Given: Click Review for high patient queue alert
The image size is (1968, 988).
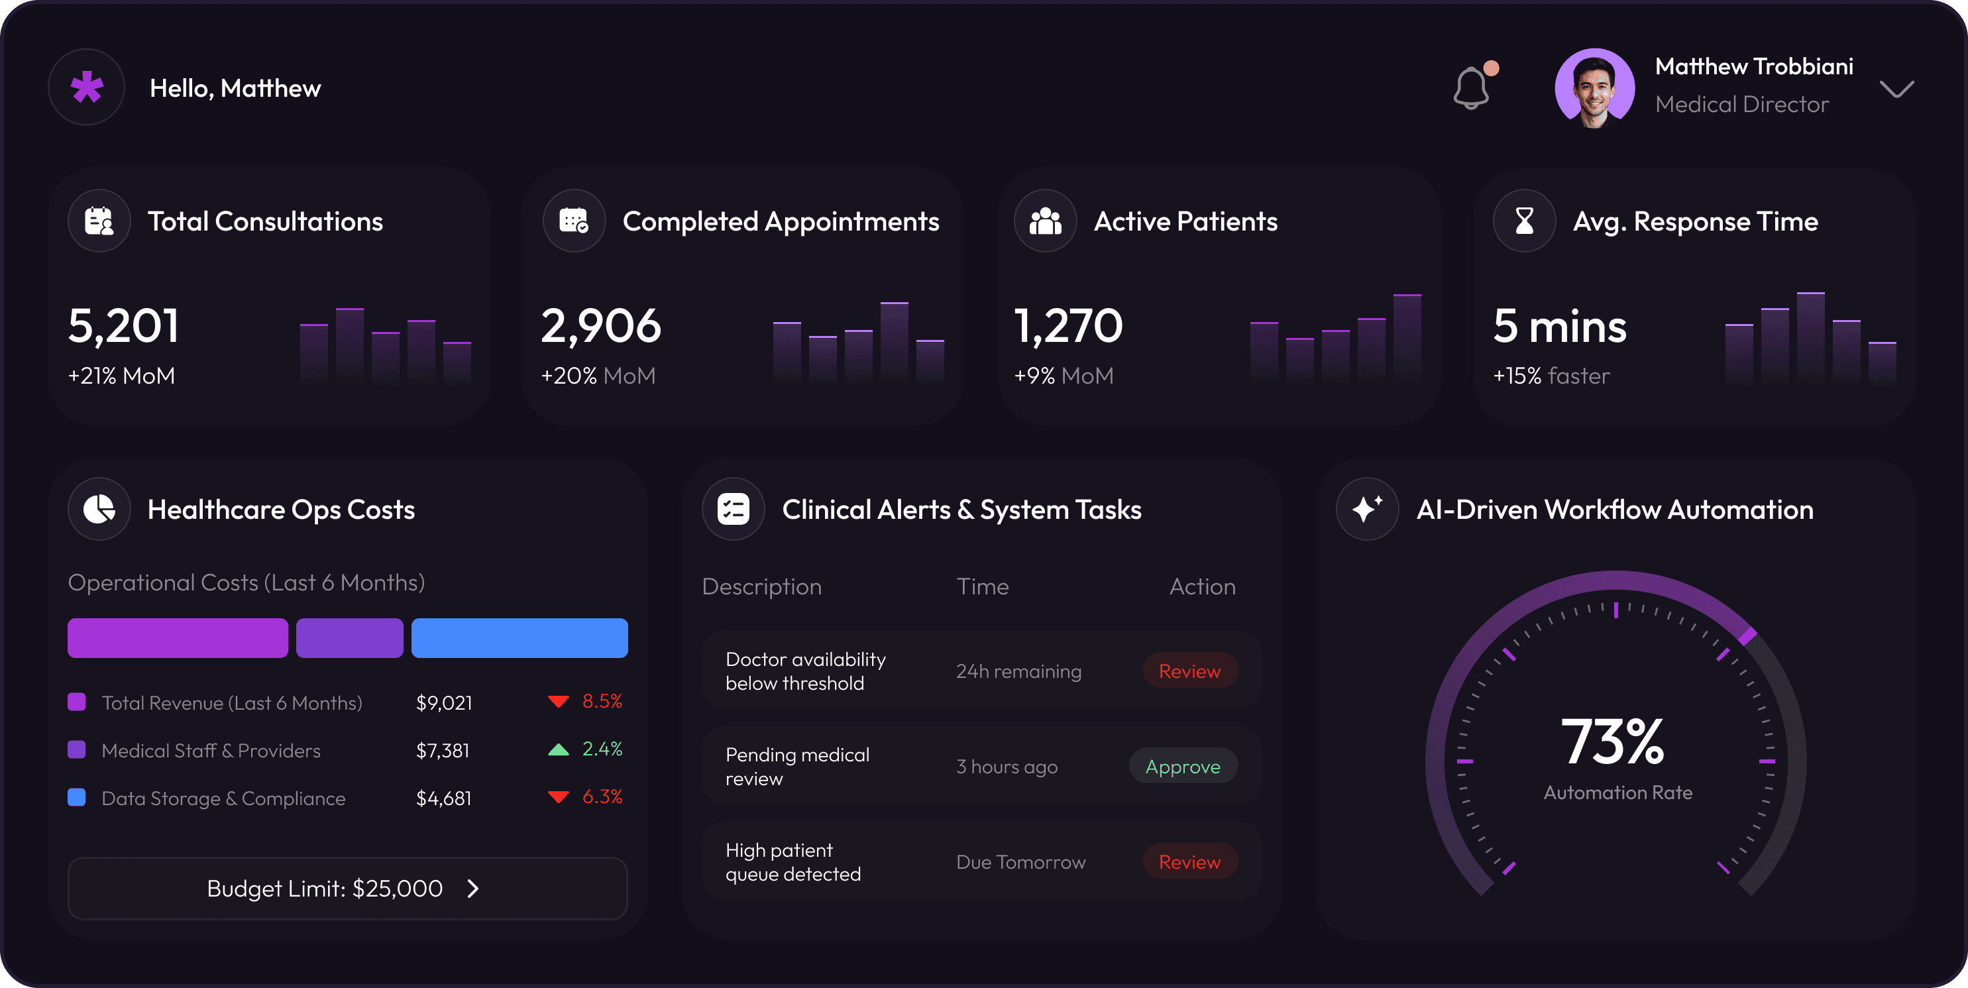Looking at the screenshot, I should (x=1189, y=862).
